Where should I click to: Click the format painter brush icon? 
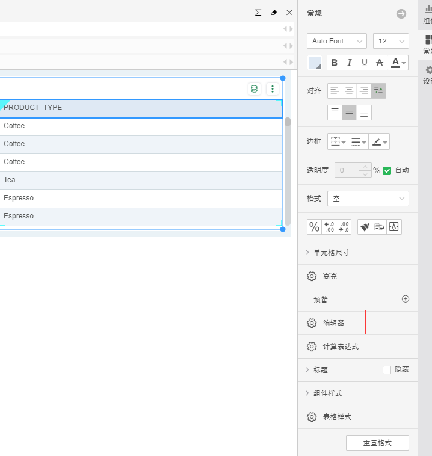point(365,227)
